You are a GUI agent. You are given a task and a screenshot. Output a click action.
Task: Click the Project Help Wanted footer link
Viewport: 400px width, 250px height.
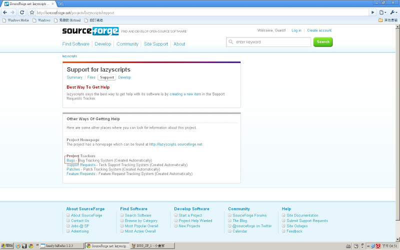[x=195, y=220]
